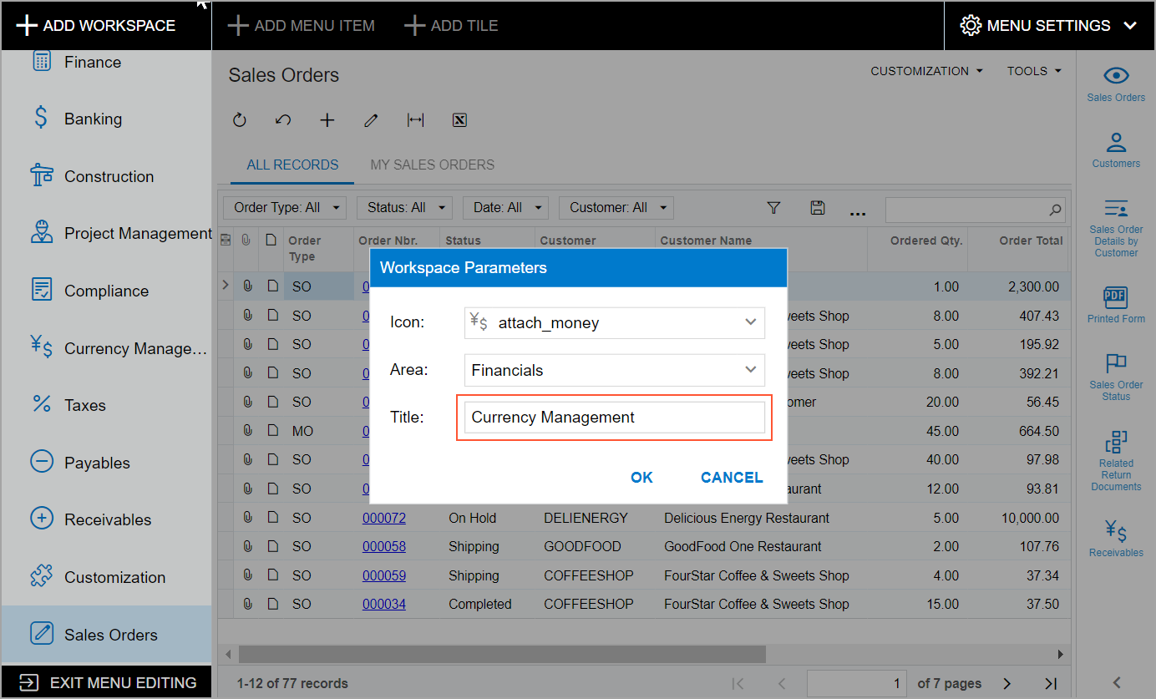The width and height of the screenshot is (1156, 699).
Task: Click the refresh icon in Sales Orders toolbar
Action: point(240,120)
